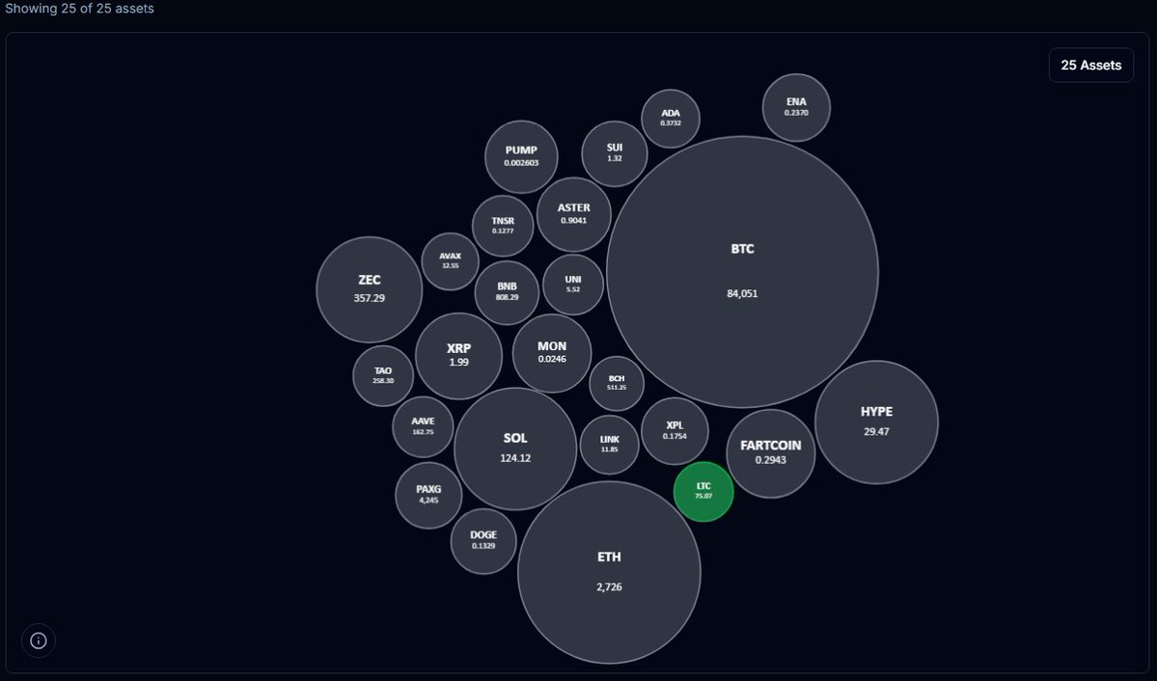
Task: Select the AAVE bubble
Action: coord(423,426)
